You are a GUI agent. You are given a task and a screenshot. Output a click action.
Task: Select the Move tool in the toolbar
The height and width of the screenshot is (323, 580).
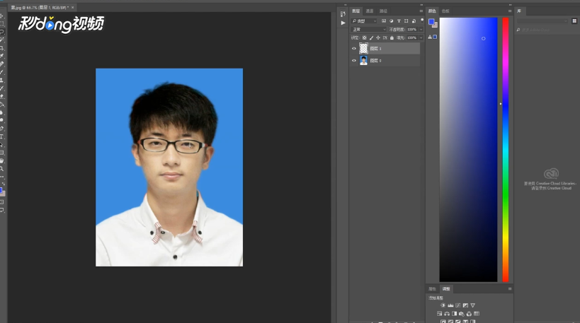click(x=1, y=16)
